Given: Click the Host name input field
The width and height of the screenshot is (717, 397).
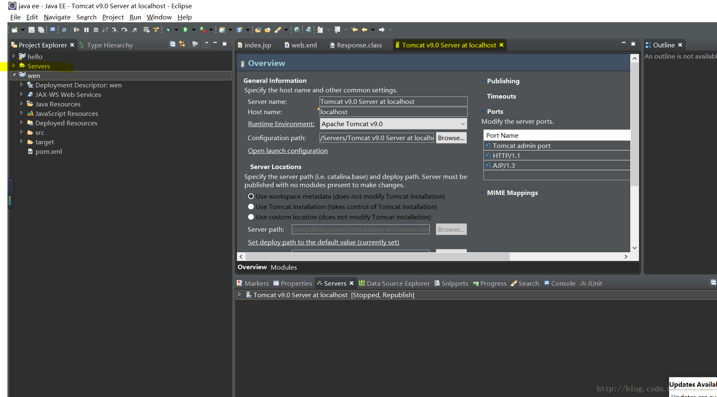Looking at the screenshot, I should (x=393, y=112).
